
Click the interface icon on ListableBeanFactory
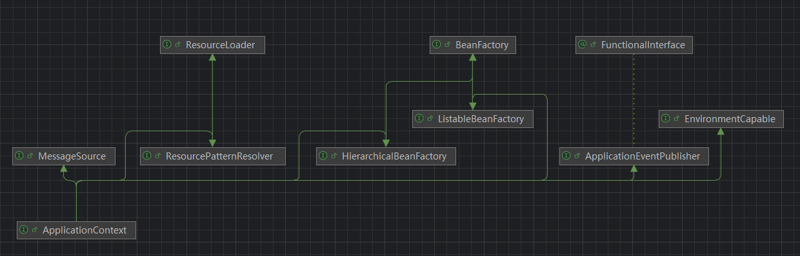point(419,119)
